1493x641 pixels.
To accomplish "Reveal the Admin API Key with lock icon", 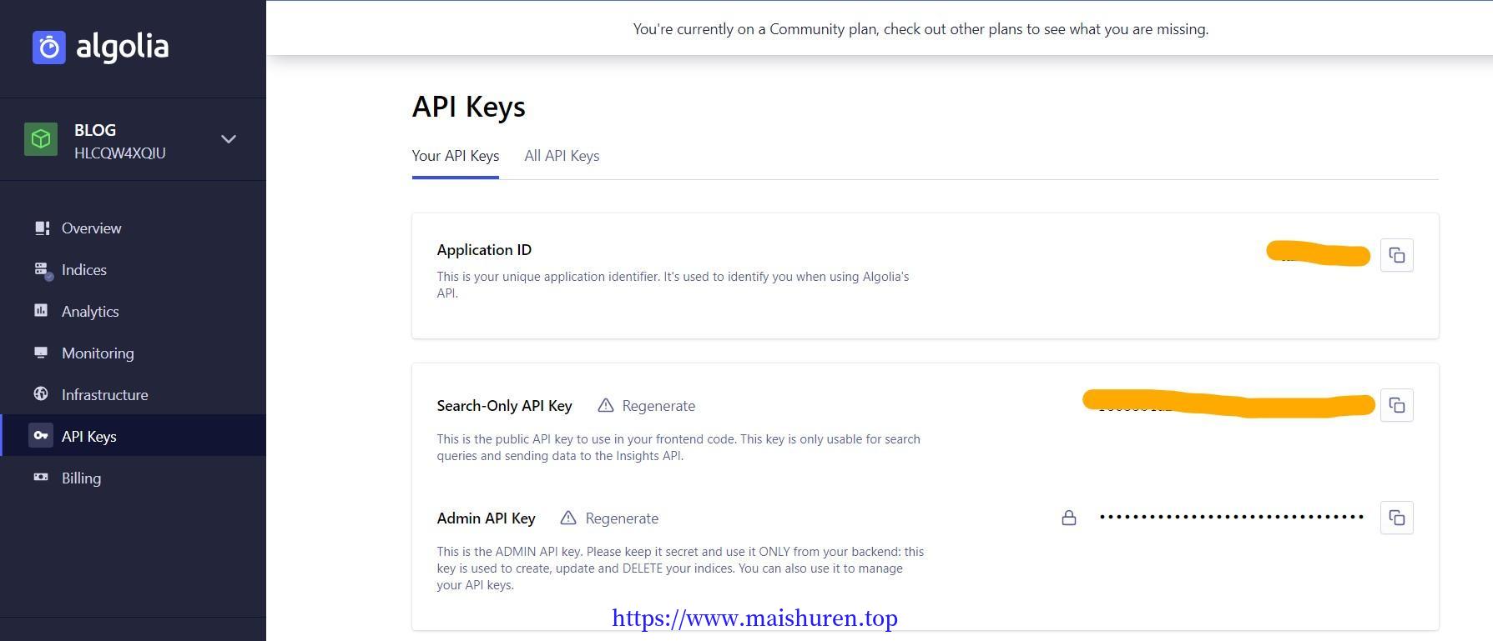I will tap(1068, 518).
